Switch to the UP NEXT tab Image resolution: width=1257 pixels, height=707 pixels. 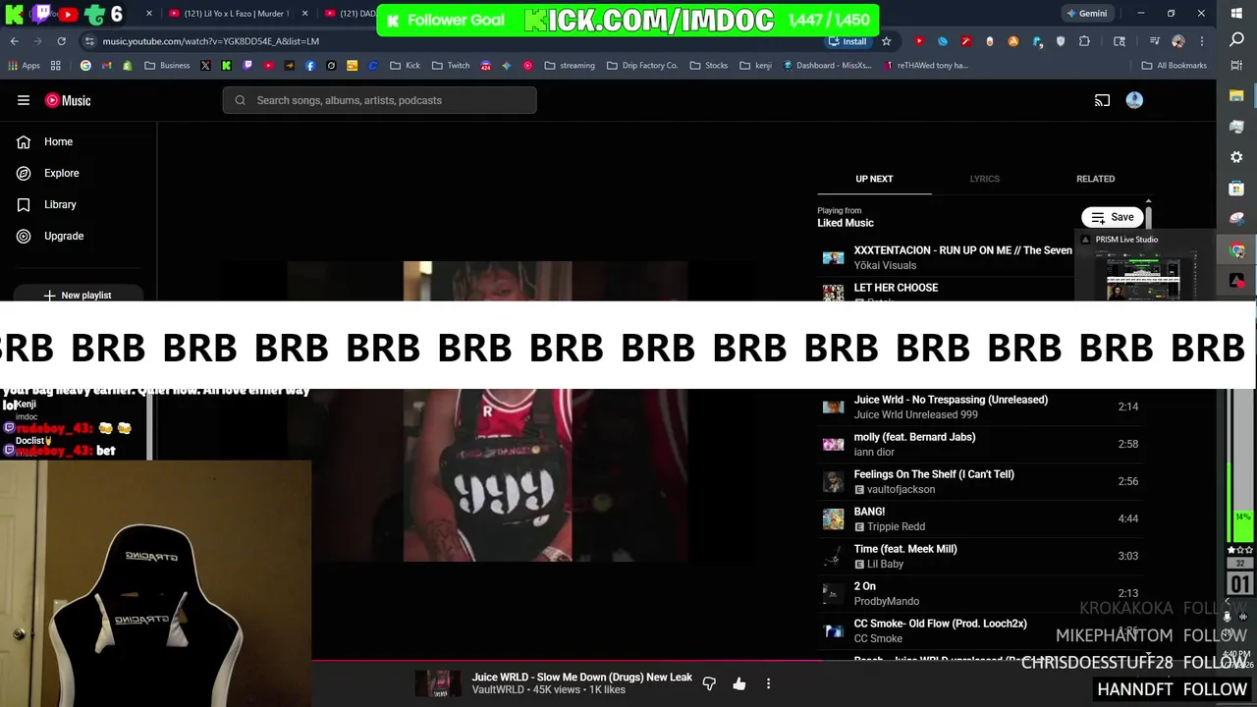[x=874, y=179]
